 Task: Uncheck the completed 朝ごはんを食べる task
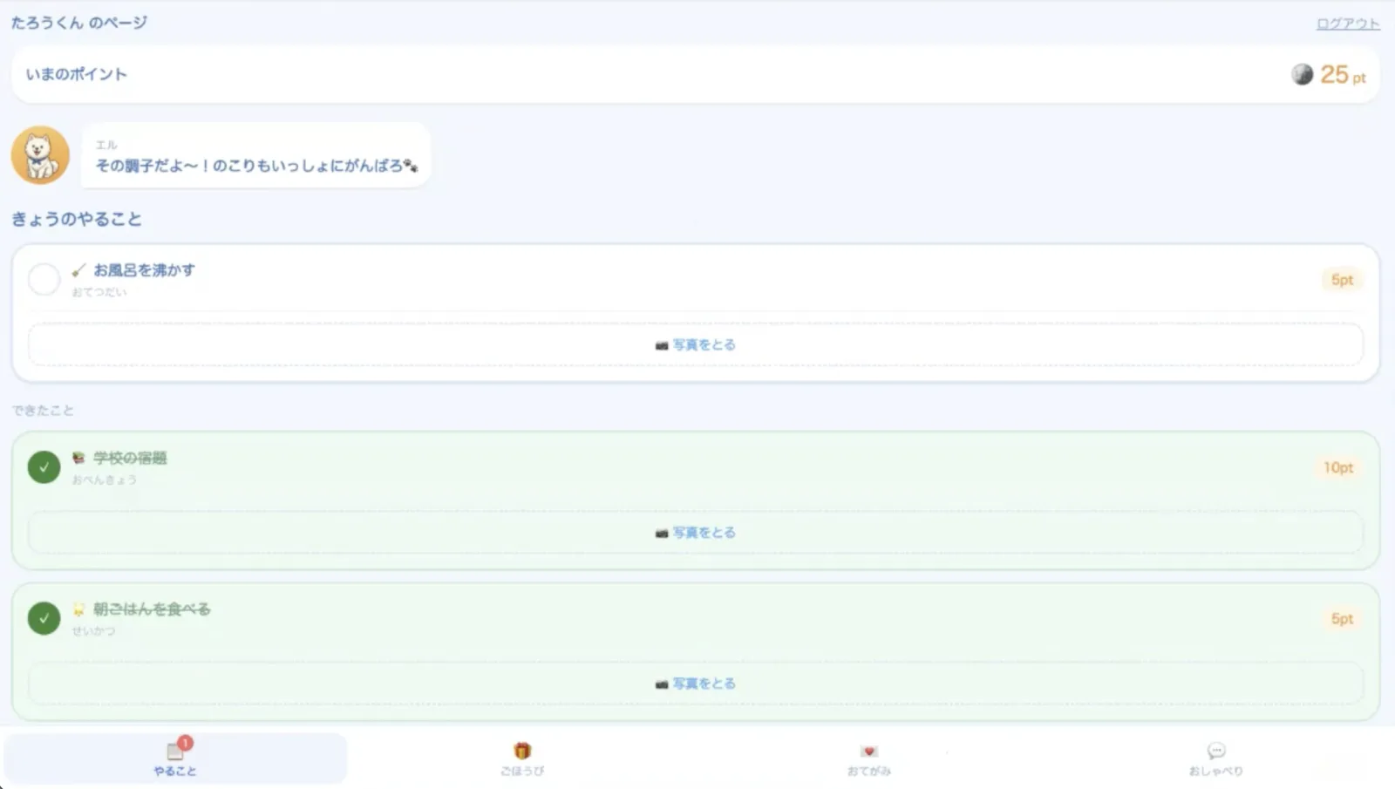coord(44,619)
